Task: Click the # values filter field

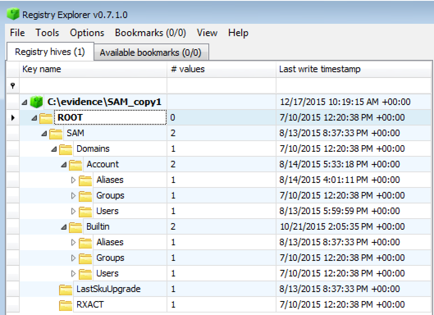Action: (x=221, y=86)
